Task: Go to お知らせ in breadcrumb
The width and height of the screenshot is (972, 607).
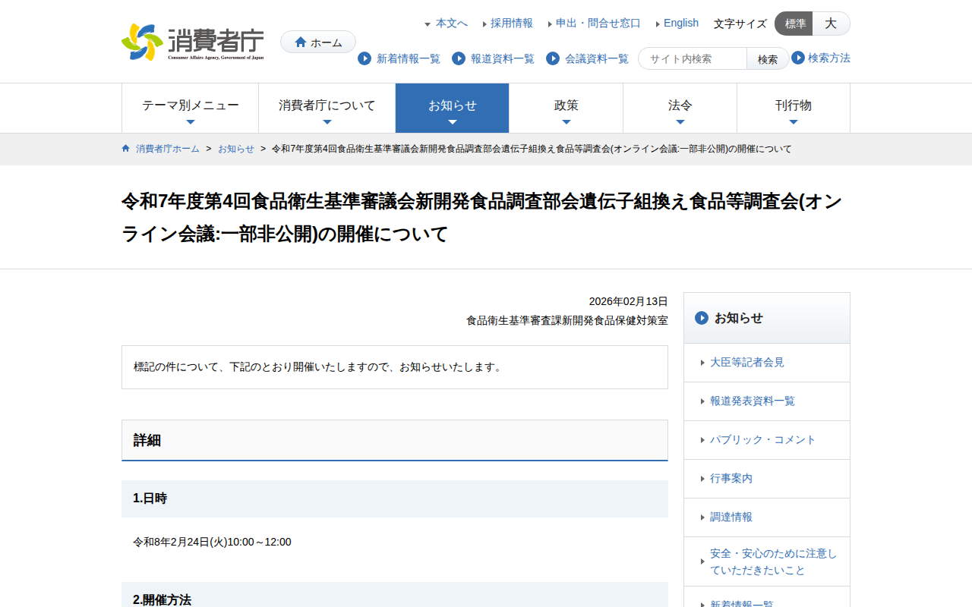Action: (x=236, y=149)
